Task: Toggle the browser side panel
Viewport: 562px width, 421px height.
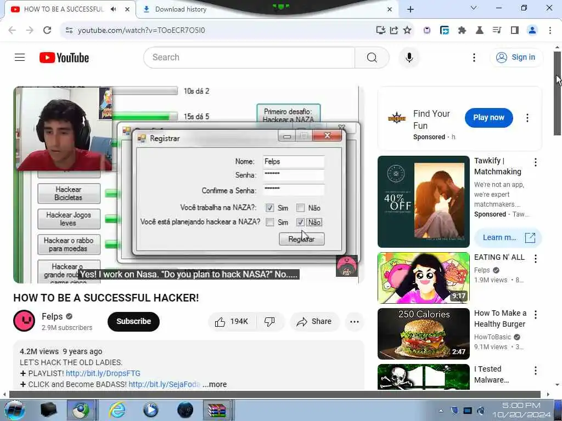Action: [515, 30]
